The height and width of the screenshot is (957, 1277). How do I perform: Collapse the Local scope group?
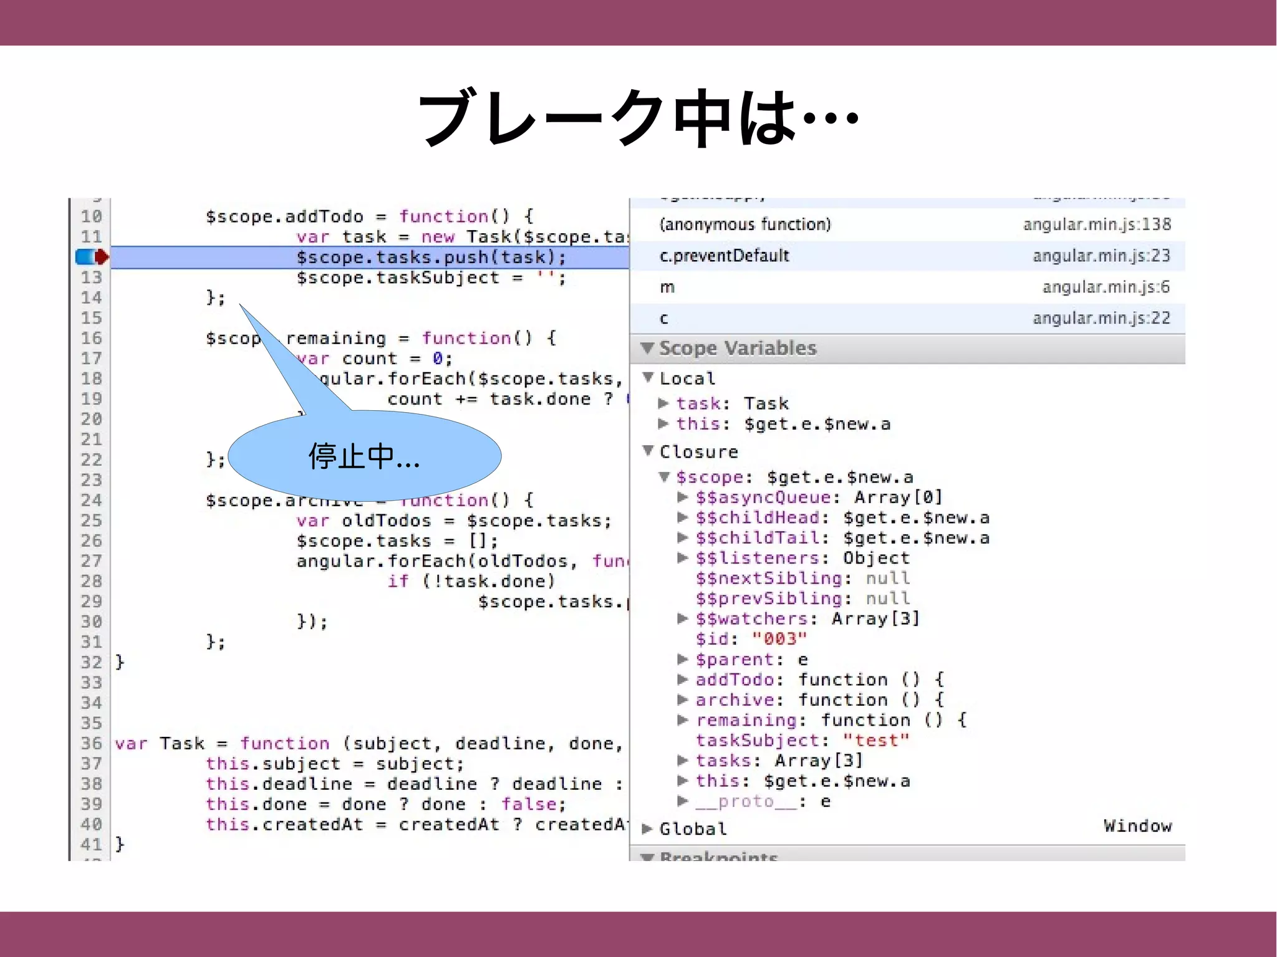point(648,378)
